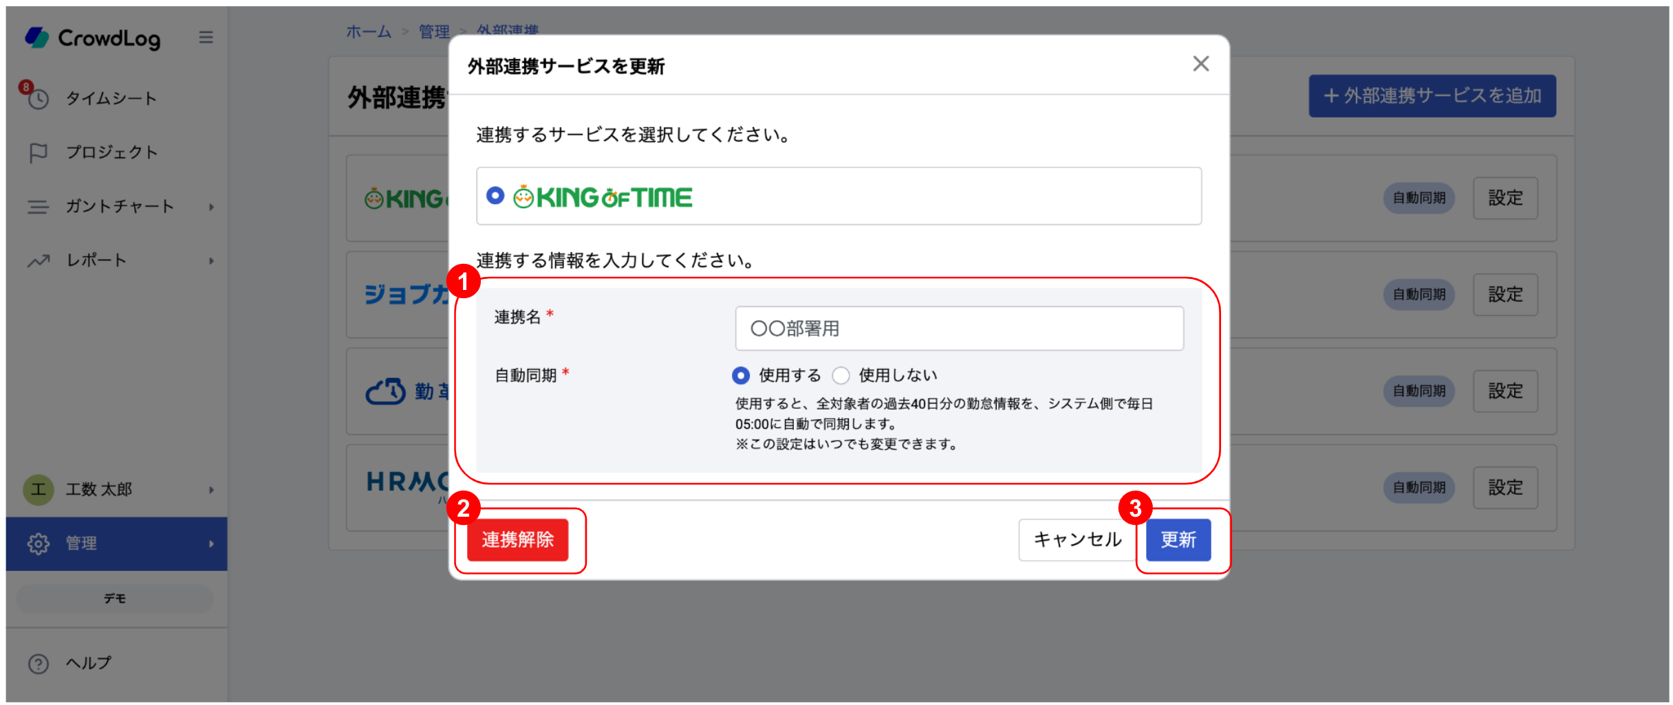
Task: Click 設定 in the 勤怠 cloud row
Action: coord(1505,392)
